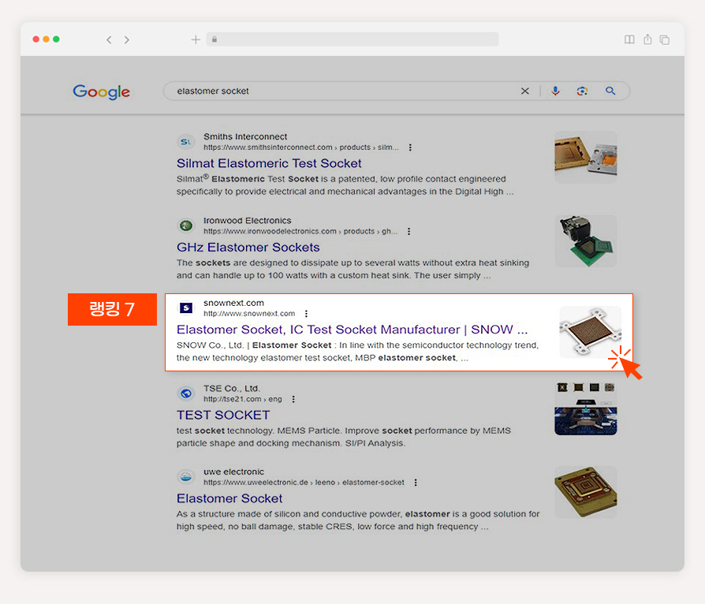This screenshot has width=705, height=604.
Task: Click the uwe electronic favicon
Action: tap(185, 477)
